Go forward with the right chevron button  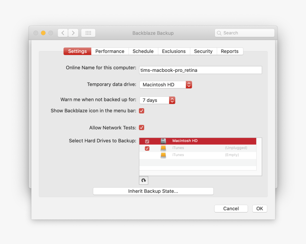pos(73,33)
